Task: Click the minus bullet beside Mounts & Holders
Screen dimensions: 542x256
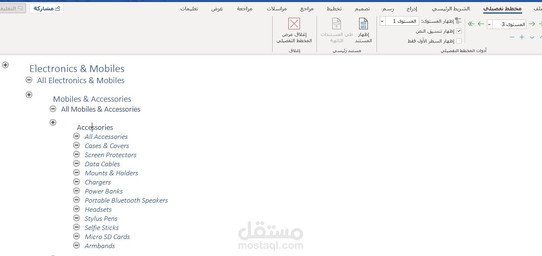Action: pyautogui.click(x=77, y=172)
